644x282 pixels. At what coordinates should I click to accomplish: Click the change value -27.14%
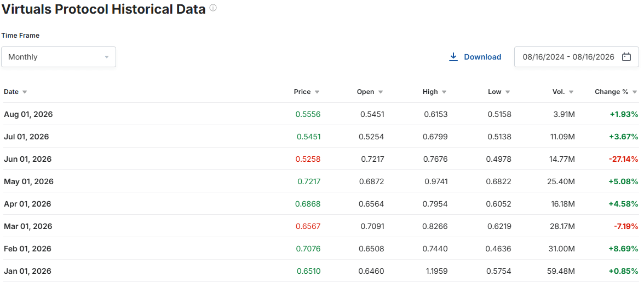pos(623,159)
